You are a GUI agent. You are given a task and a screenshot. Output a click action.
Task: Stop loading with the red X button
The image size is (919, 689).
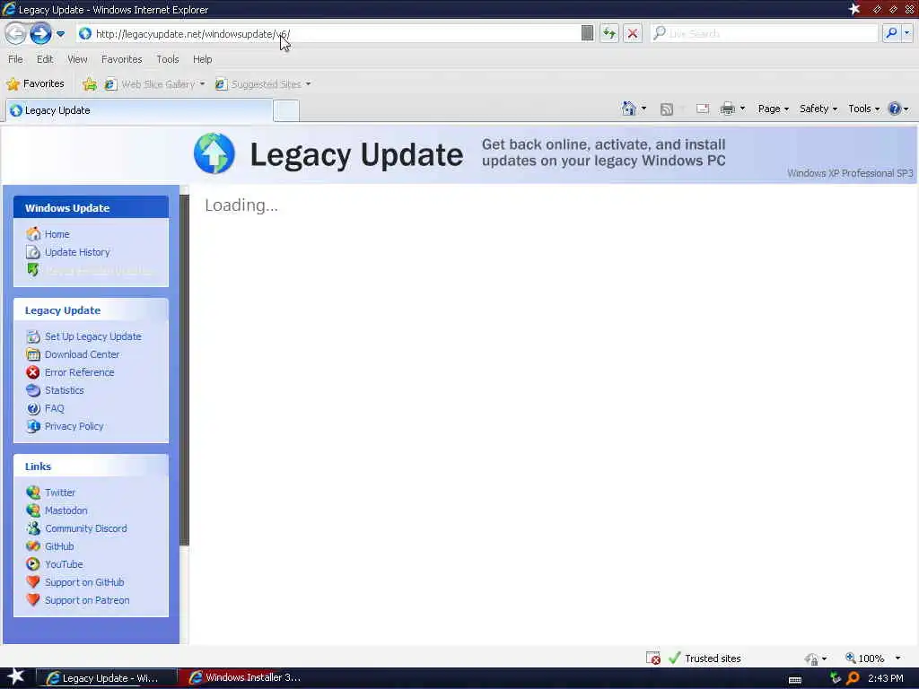click(633, 33)
